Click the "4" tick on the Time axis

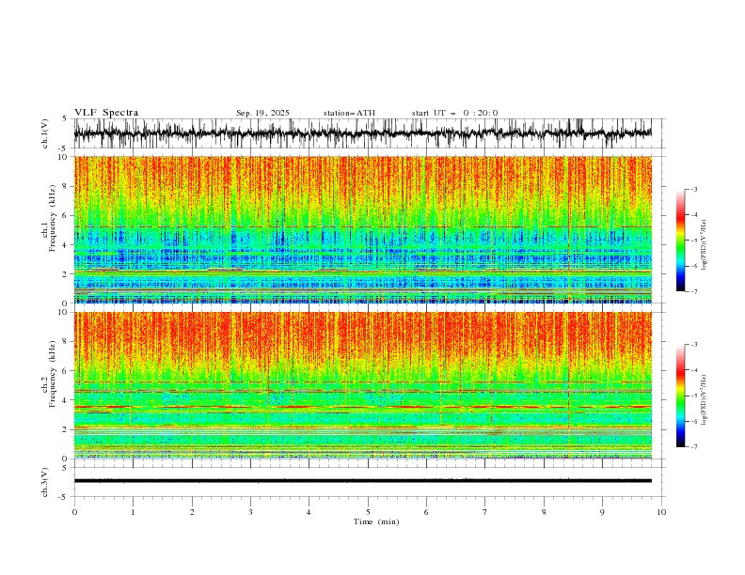click(309, 512)
